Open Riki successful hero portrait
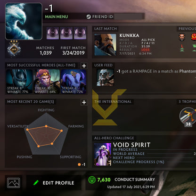This screenshot has height=196, width=196. click(73, 82)
